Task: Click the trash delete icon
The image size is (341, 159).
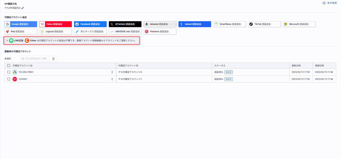Action: pos(53,59)
